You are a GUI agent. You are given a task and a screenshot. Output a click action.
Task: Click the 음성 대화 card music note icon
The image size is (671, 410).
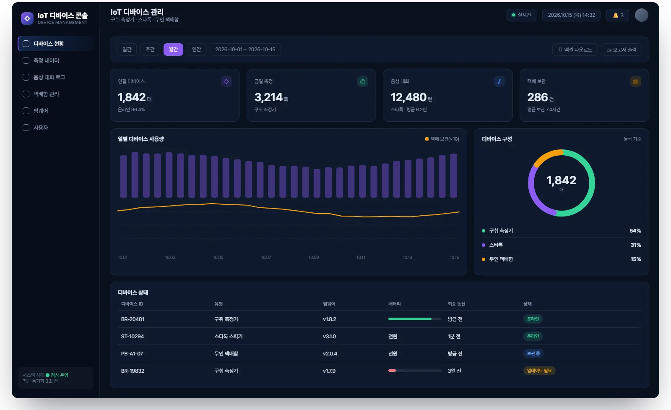coord(499,81)
